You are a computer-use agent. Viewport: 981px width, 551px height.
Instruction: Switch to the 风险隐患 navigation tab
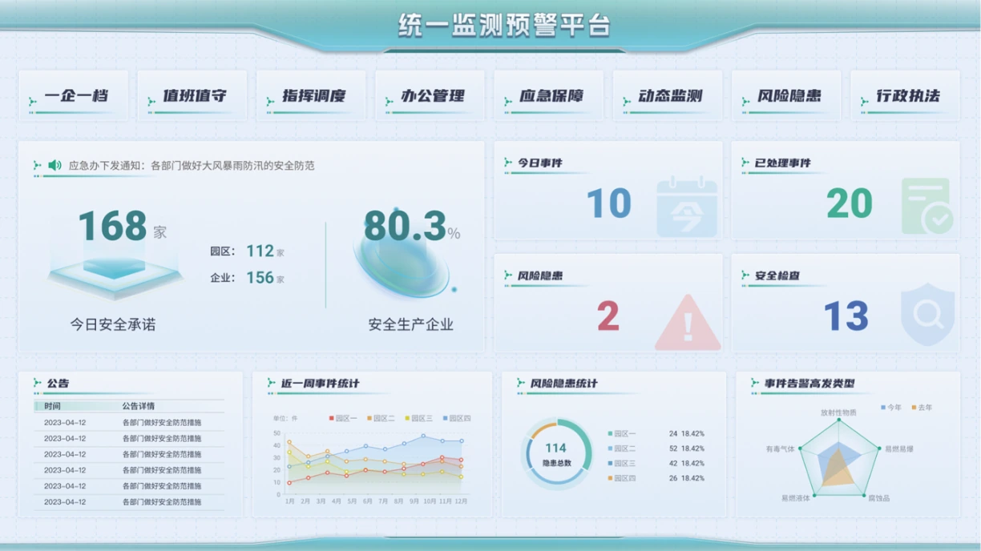786,96
